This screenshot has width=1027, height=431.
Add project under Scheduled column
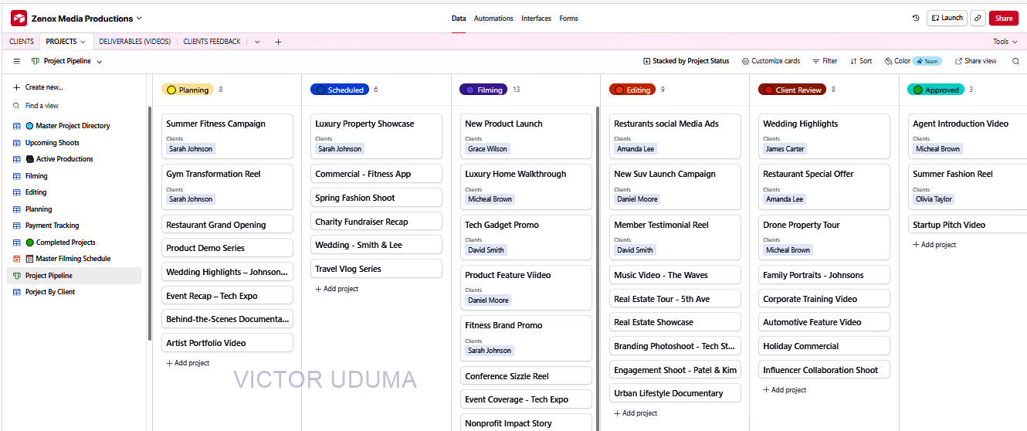tap(337, 289)
